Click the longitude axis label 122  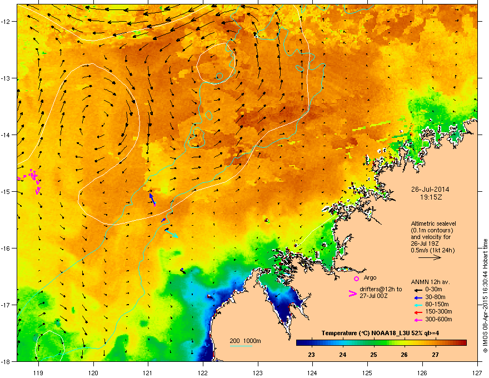(203, 372)
